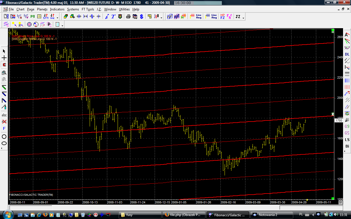Click the DL tool in right sidebar
The height and width of the screenshot is (219, 351).
[347, 54]
